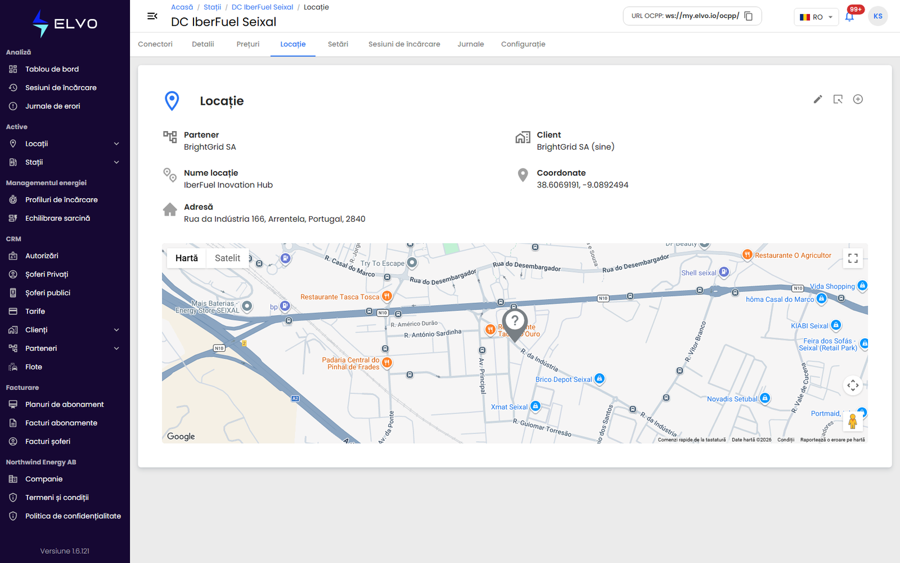Open the notifications bell
Image resolution: width=900 pixels, height=563 pixels.
pos(849,16)
